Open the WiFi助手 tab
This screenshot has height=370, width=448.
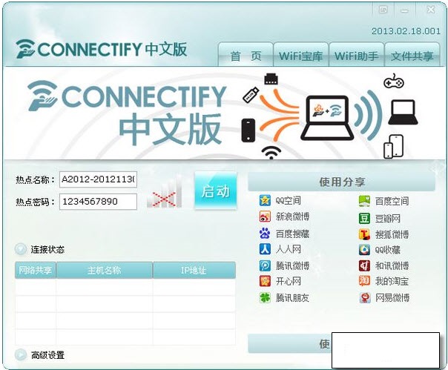[356, 55]
